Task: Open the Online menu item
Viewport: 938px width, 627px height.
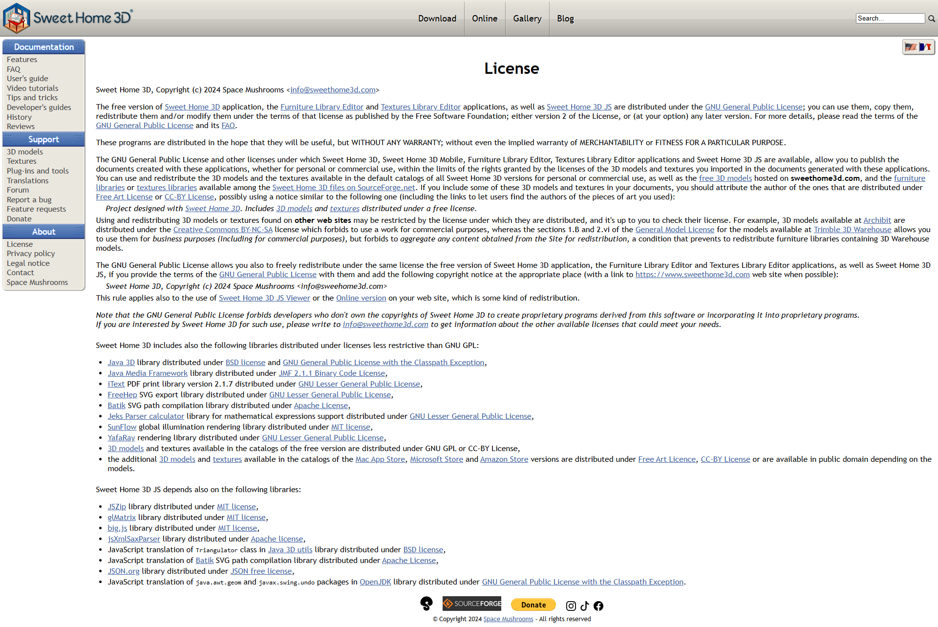Action: coord(485,19)
